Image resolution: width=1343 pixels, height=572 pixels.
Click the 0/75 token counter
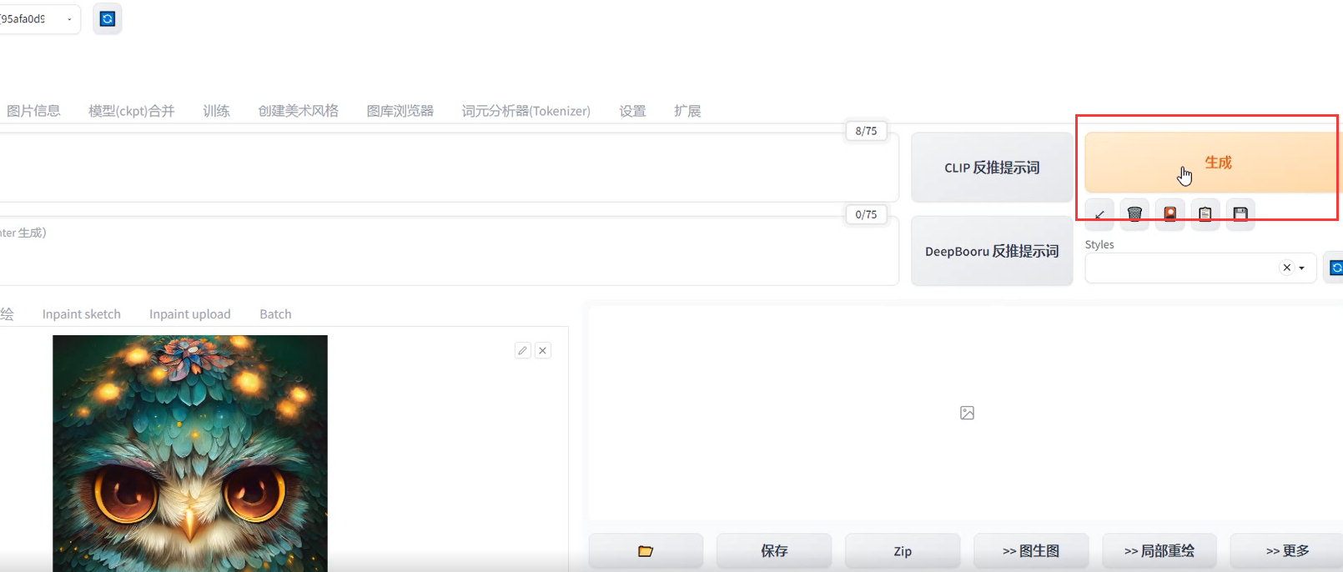[x=866, y=214]
